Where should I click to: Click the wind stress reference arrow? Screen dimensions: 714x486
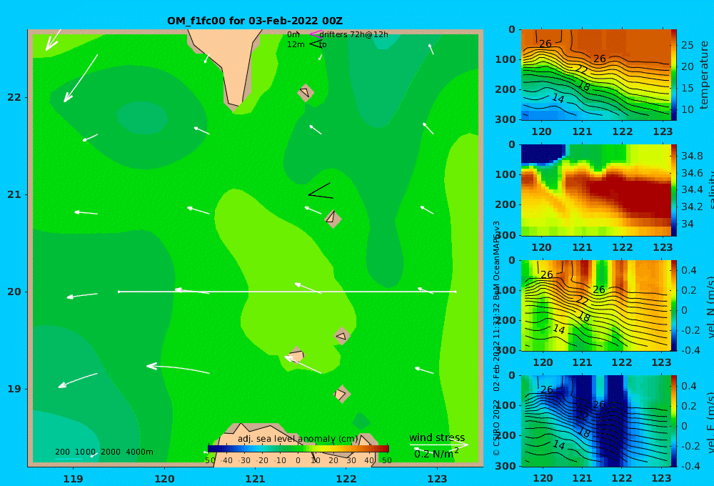pos(439,445)
